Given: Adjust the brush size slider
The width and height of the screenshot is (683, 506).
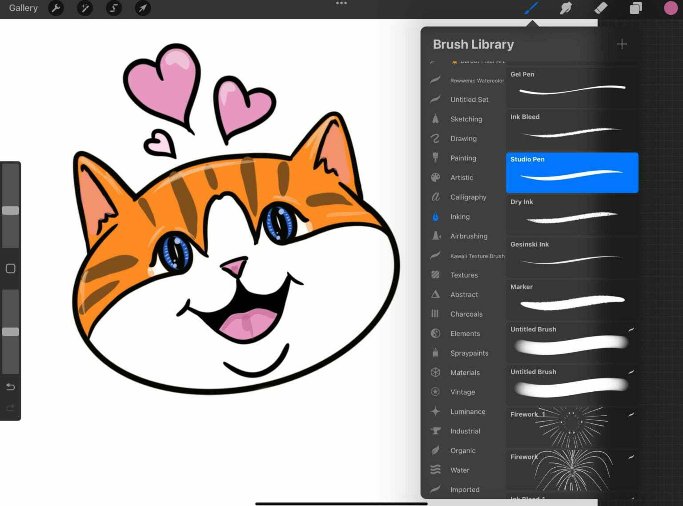Looking at the screenshot, I should tap(11, 211).
